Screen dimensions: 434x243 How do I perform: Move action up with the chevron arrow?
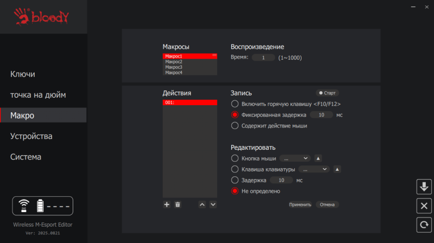(x=202, y=204)
